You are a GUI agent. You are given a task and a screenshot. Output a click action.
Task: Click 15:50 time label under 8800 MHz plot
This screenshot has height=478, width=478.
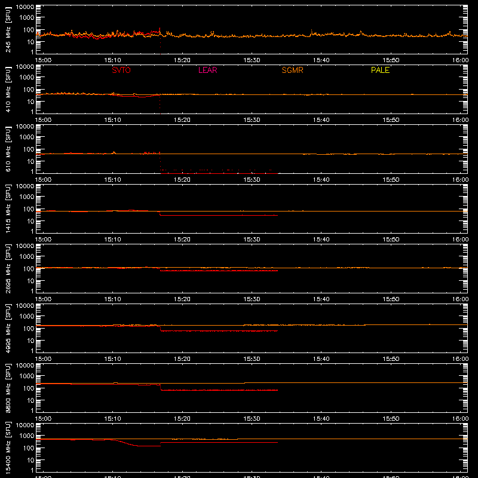[x=391, y=419]
